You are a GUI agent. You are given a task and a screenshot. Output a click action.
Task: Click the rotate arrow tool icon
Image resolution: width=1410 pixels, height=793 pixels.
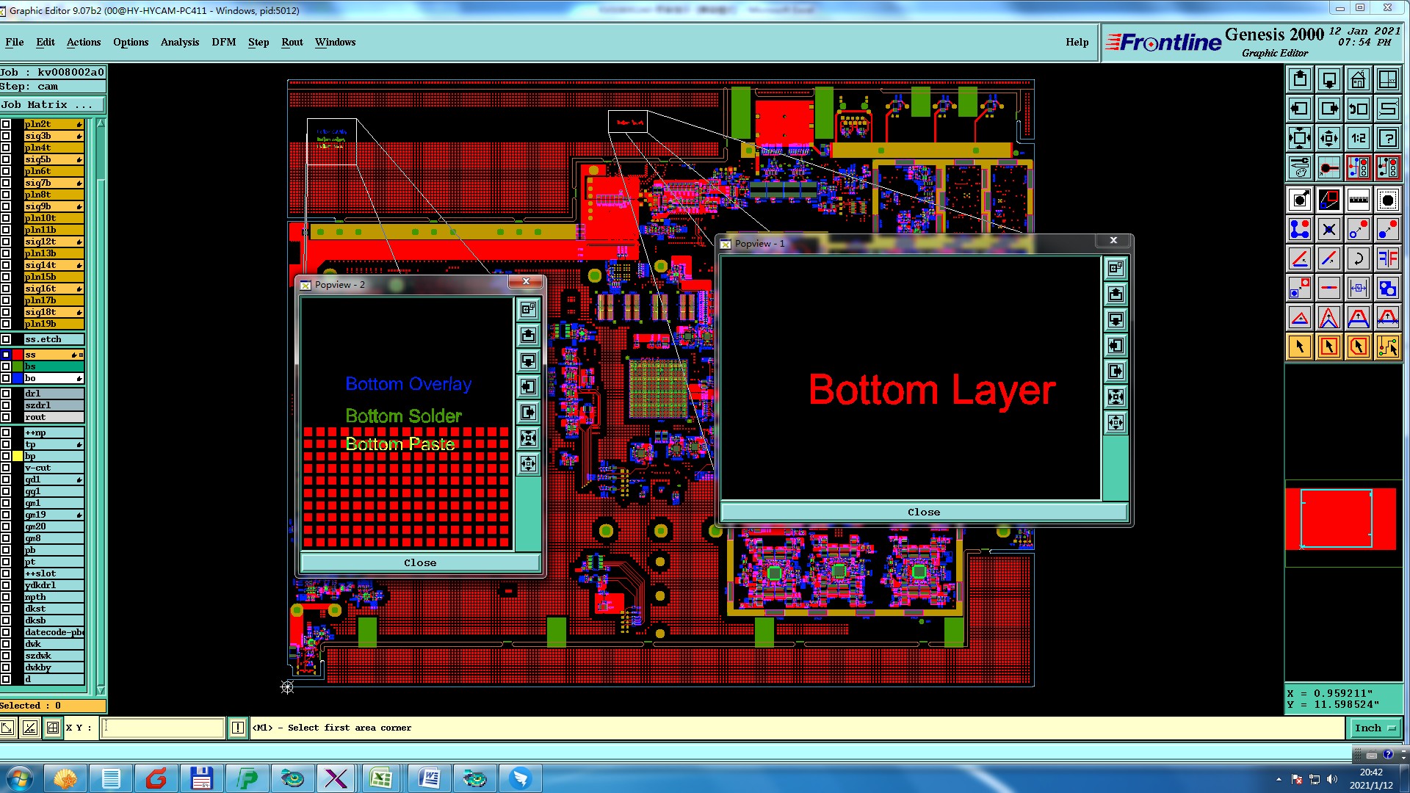pyautogui.click(x=1358, y=258)
